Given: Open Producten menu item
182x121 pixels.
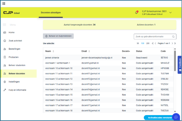Looking at the screenshot, I should click(x=13, y=57).
